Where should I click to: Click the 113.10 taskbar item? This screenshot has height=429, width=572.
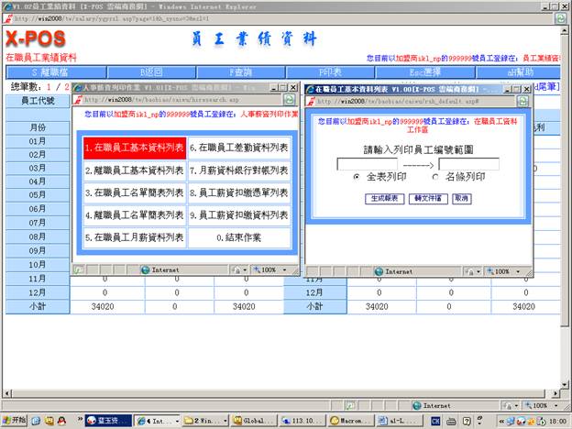[296, 420]
